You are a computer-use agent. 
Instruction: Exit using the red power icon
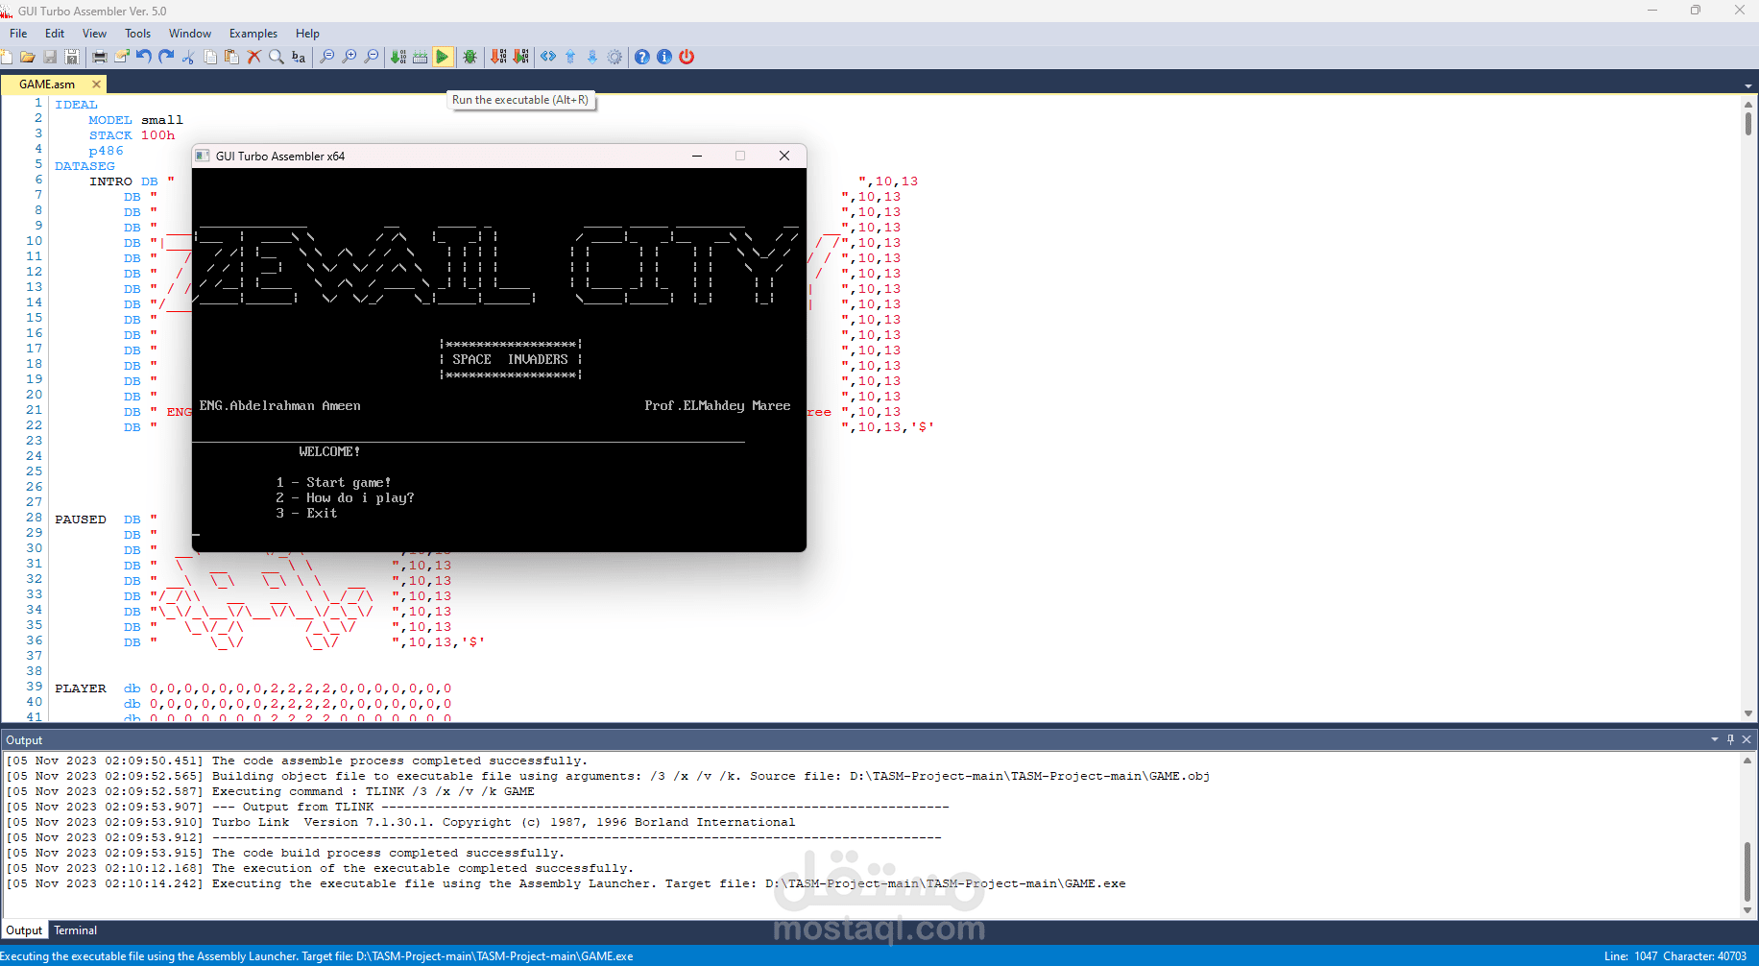click(x=687, y=58)
